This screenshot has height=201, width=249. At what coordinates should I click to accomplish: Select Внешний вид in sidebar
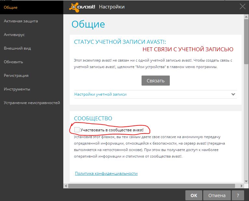coord(17,48)
